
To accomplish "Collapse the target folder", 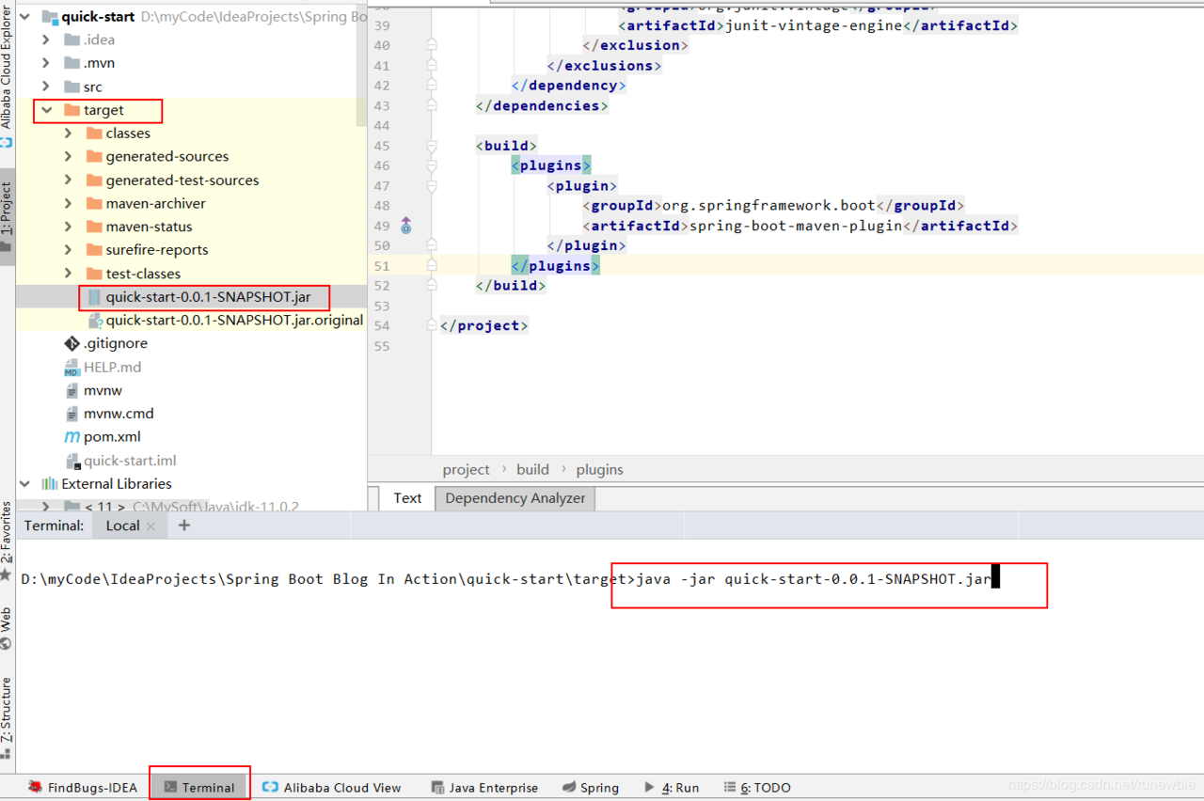I will click(x=46, y=110).
